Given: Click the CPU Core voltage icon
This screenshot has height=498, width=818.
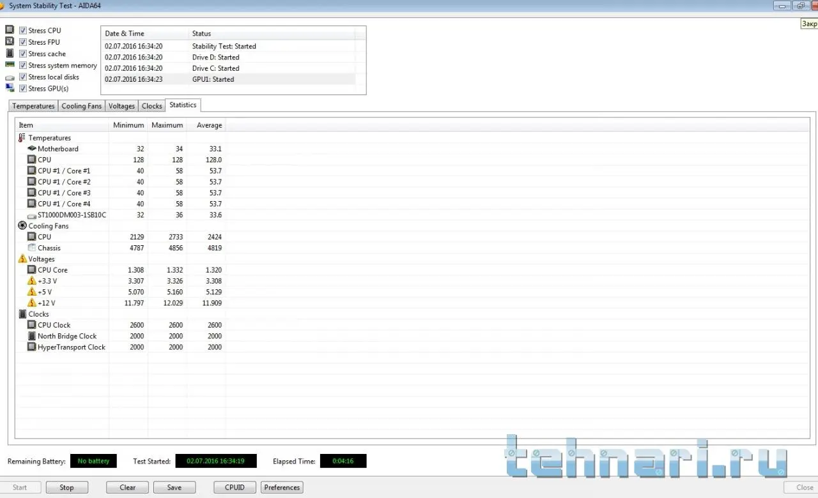Looking at the screenshot, I should point(32,270).
